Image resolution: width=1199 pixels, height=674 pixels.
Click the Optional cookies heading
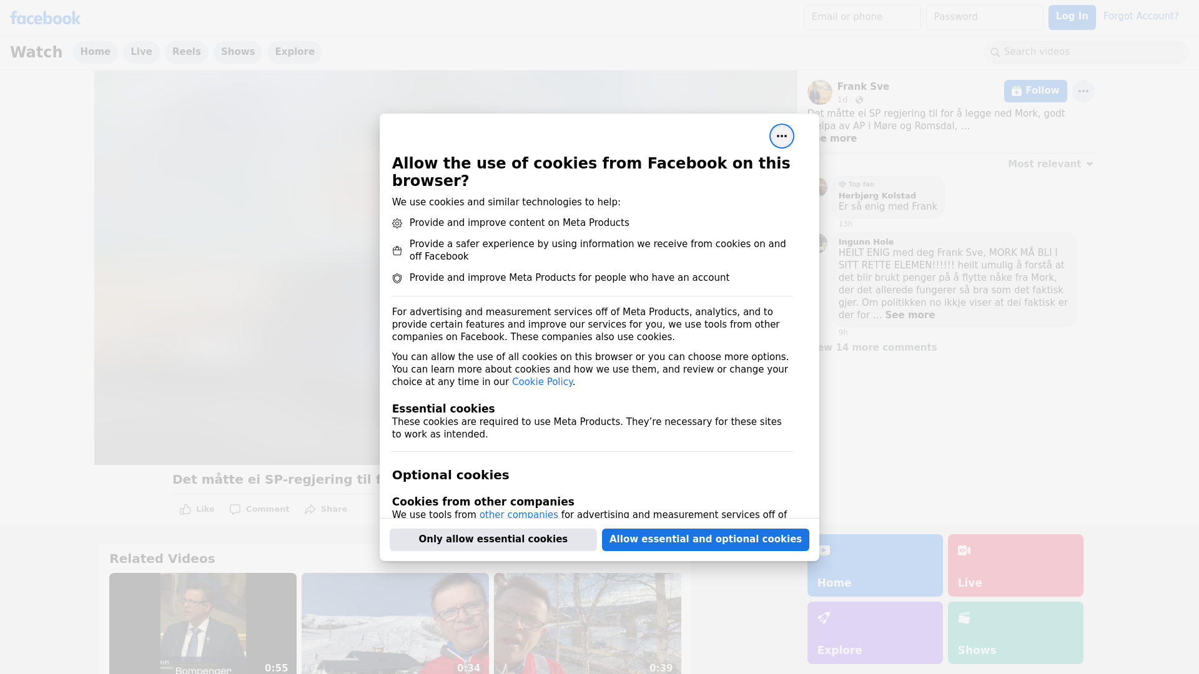450,475
